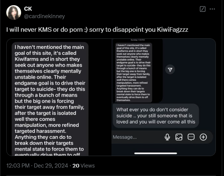Open CK's profile avatar
The height and width of the screenshot is (176, 224).
pos(14,13)
